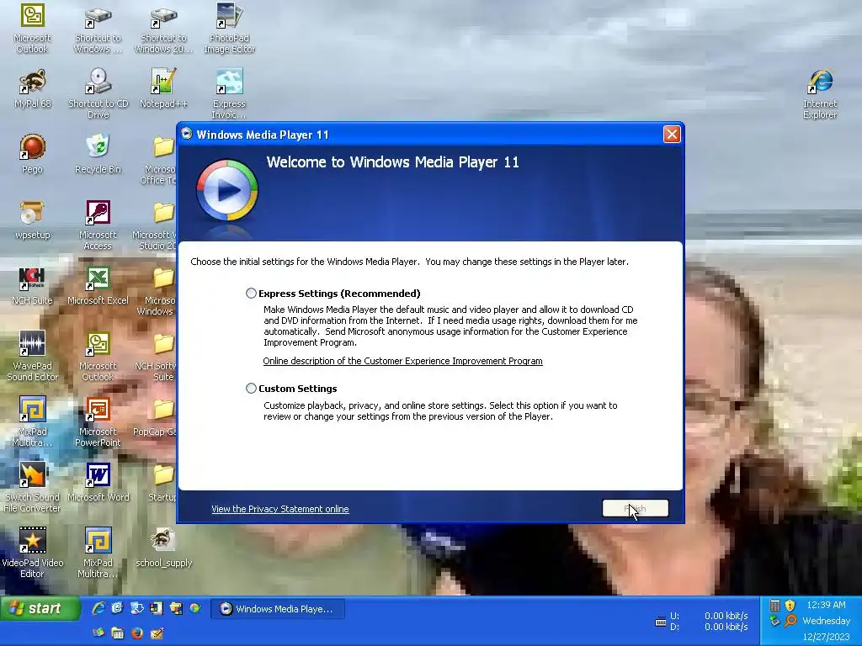Image resolution: width=862 pixels, height=646 pixels.
Task: Click the on-screen keyboard icon in the taskbar
Action: point(661,622)
